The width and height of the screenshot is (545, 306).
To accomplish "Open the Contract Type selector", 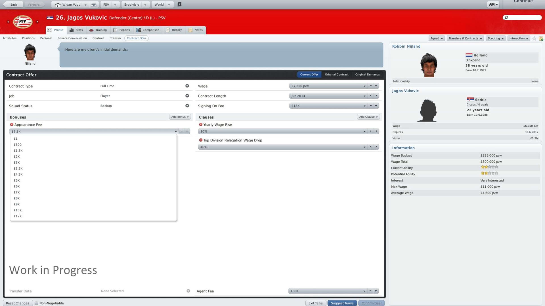I will [187, 86].
